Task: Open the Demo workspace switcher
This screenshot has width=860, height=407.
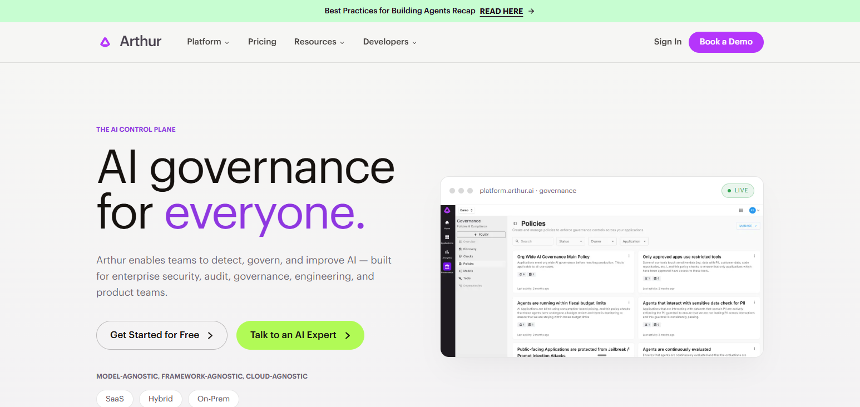Action: [x=466, y=210]
